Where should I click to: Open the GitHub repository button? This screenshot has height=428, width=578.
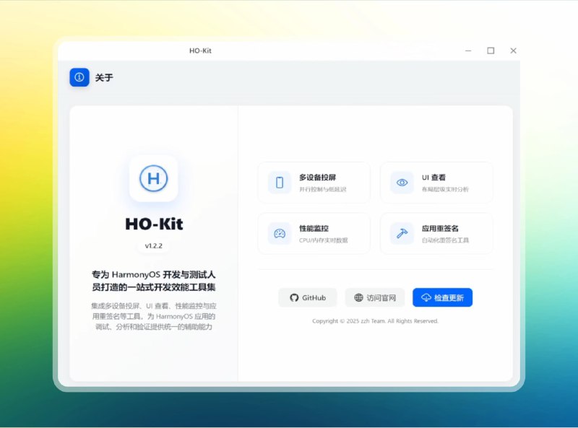308,298
